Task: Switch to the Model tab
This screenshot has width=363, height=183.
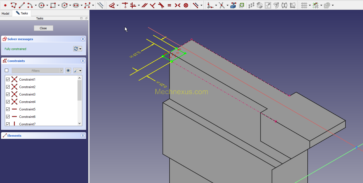Action: [x=5, y=14]
